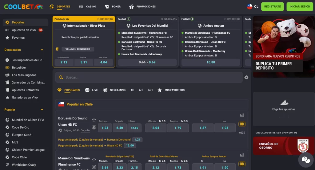Select Borussia Dortmund win odds 1.24

(105, 128)
